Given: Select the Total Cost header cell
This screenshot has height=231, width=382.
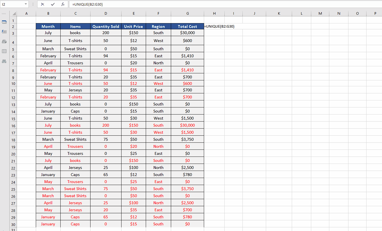Looking at the screenshot, I should [187, 26].
